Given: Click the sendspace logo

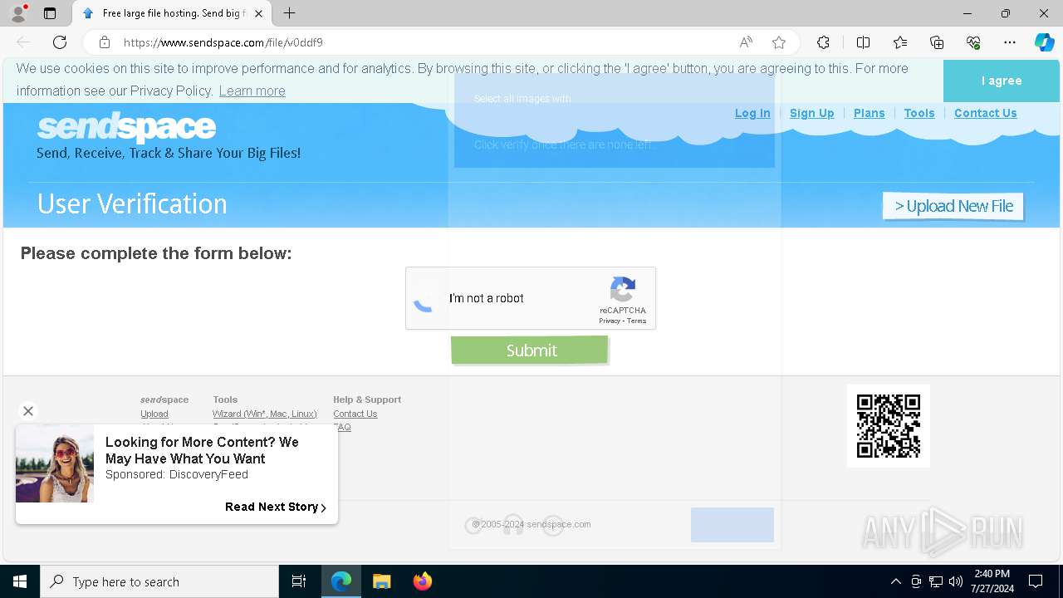Looking at the screenshot, I should click(126, 127).
